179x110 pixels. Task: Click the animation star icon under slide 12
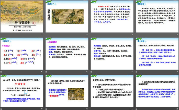tap(136, 109)
